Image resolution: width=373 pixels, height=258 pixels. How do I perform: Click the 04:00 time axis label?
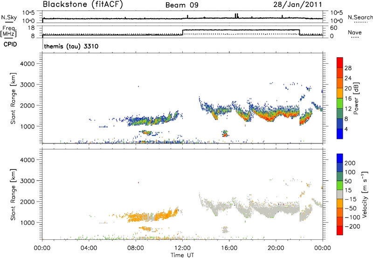(89, 248)
